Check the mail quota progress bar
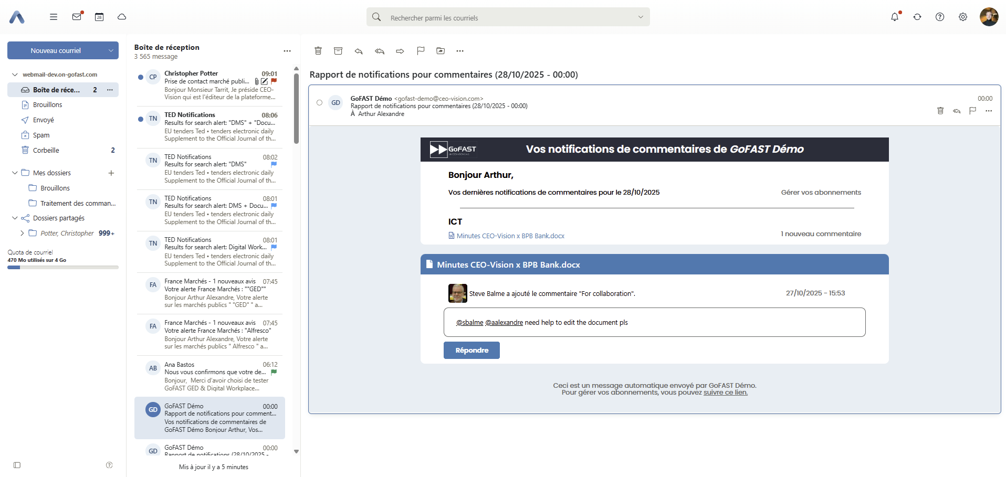 pyautogui.click(x=62, y=267)
